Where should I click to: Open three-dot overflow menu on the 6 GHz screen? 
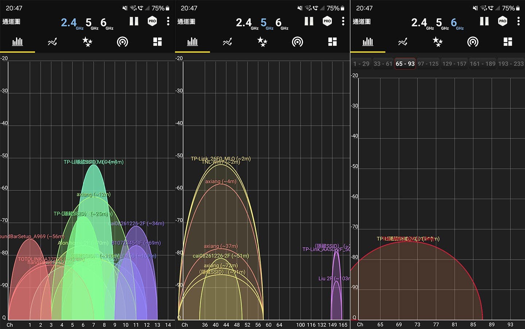pos(518,22)
